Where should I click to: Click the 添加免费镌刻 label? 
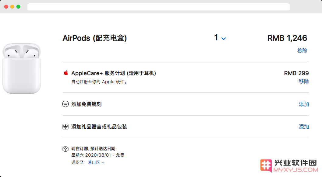pos(87,104)
